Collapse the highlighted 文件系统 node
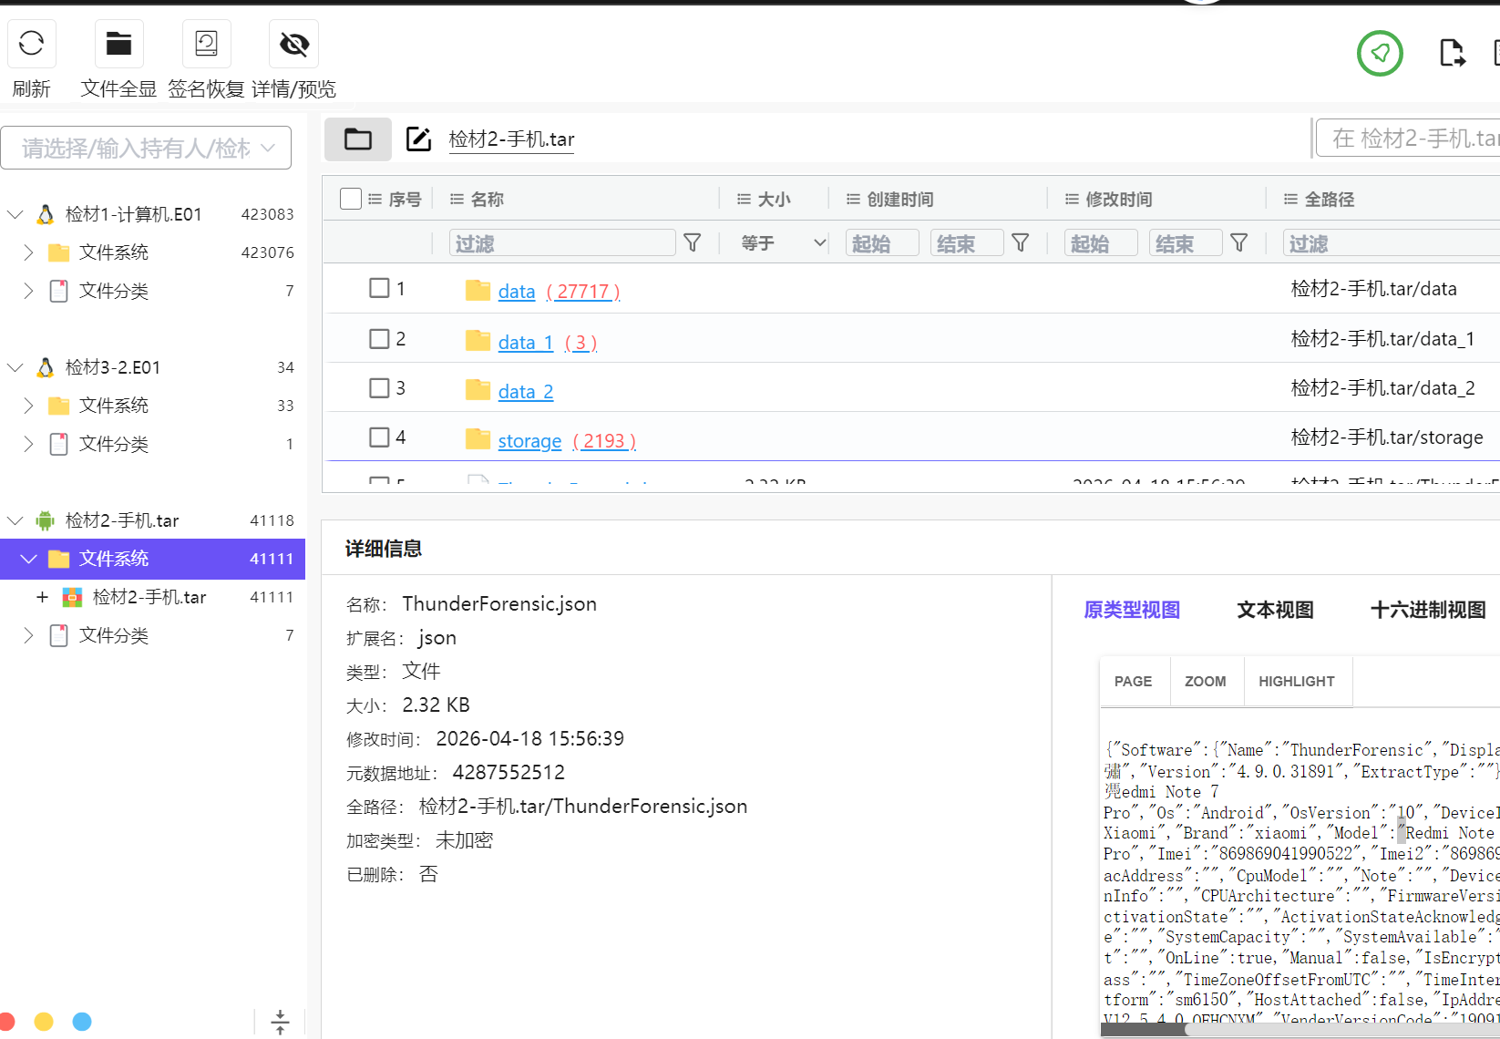The height and width of the screenshot is (1039, 1500). pyautogui.click(x=28, y=559)
